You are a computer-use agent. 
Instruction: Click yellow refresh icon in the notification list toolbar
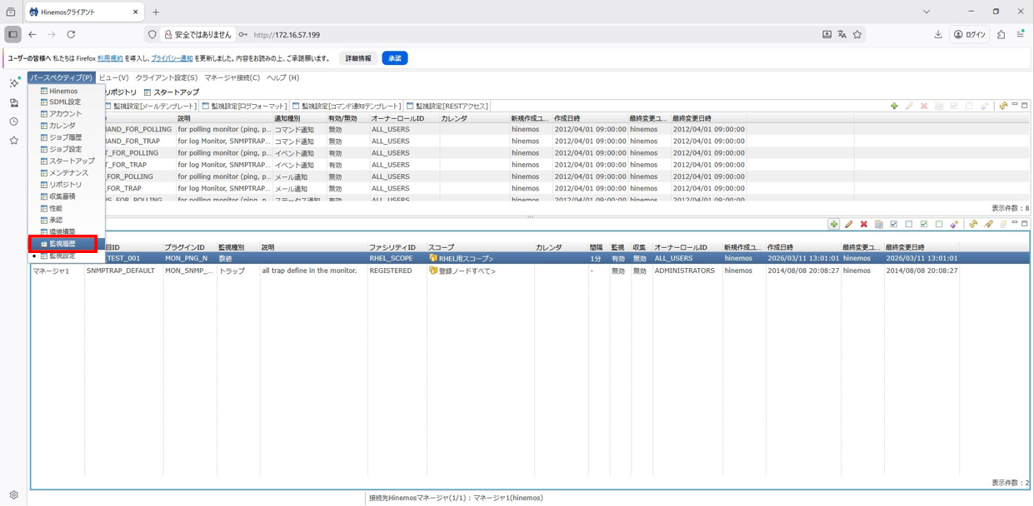click(1003, 106)
